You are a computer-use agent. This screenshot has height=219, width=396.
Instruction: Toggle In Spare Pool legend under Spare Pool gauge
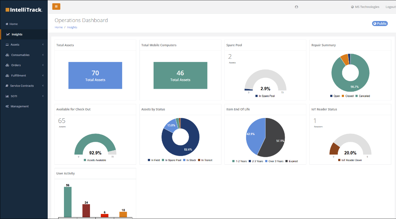(265, 96)
